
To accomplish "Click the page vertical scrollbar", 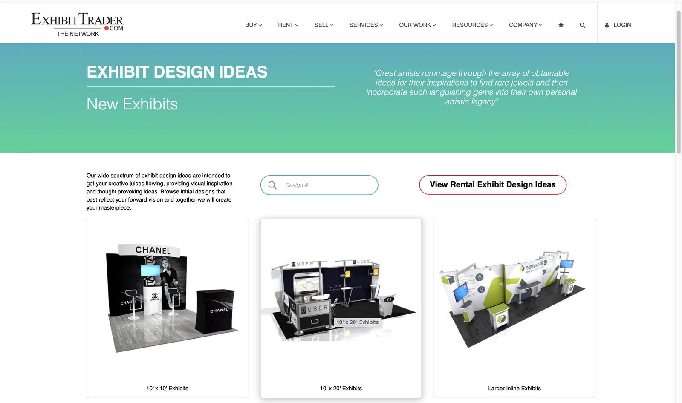I will pos(679,81).
